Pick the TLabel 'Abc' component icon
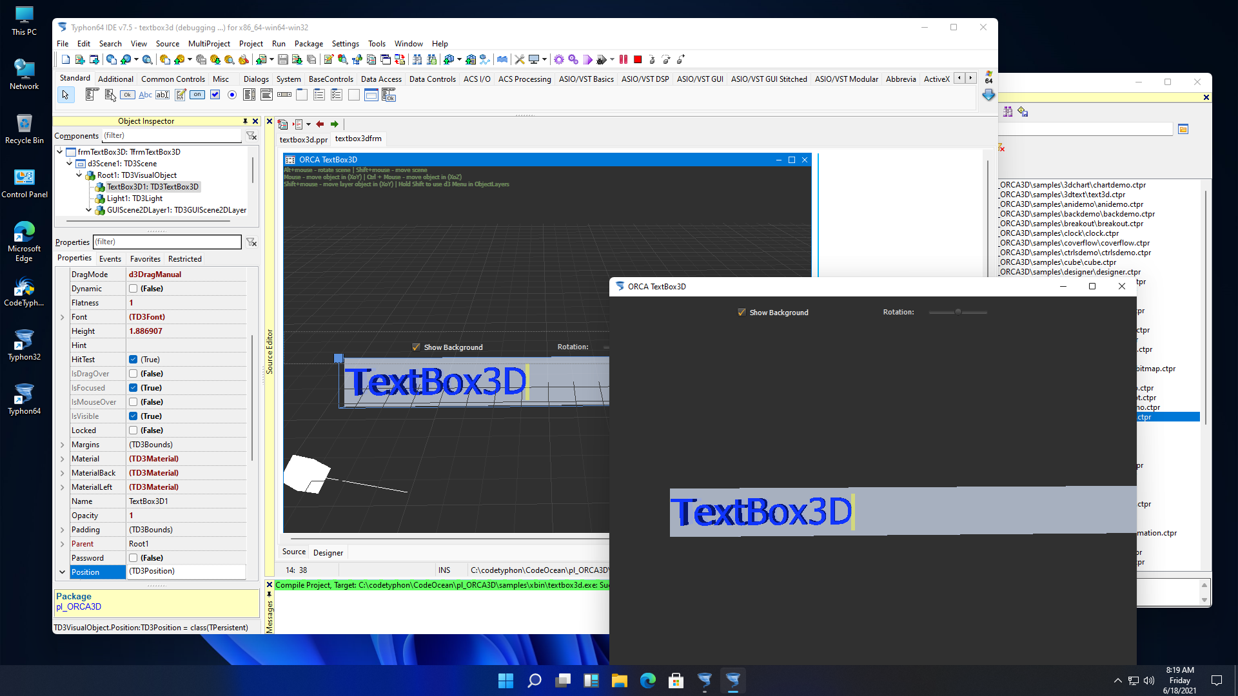Viewport: 1238px width, 696px height. pos(145,95)
